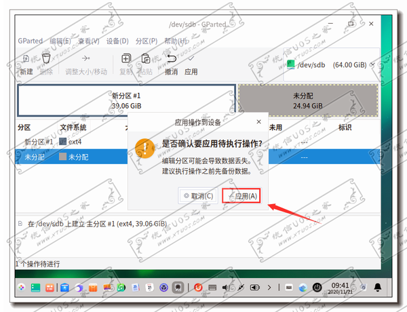Open the document viewer dock icon

coord(136,288)
